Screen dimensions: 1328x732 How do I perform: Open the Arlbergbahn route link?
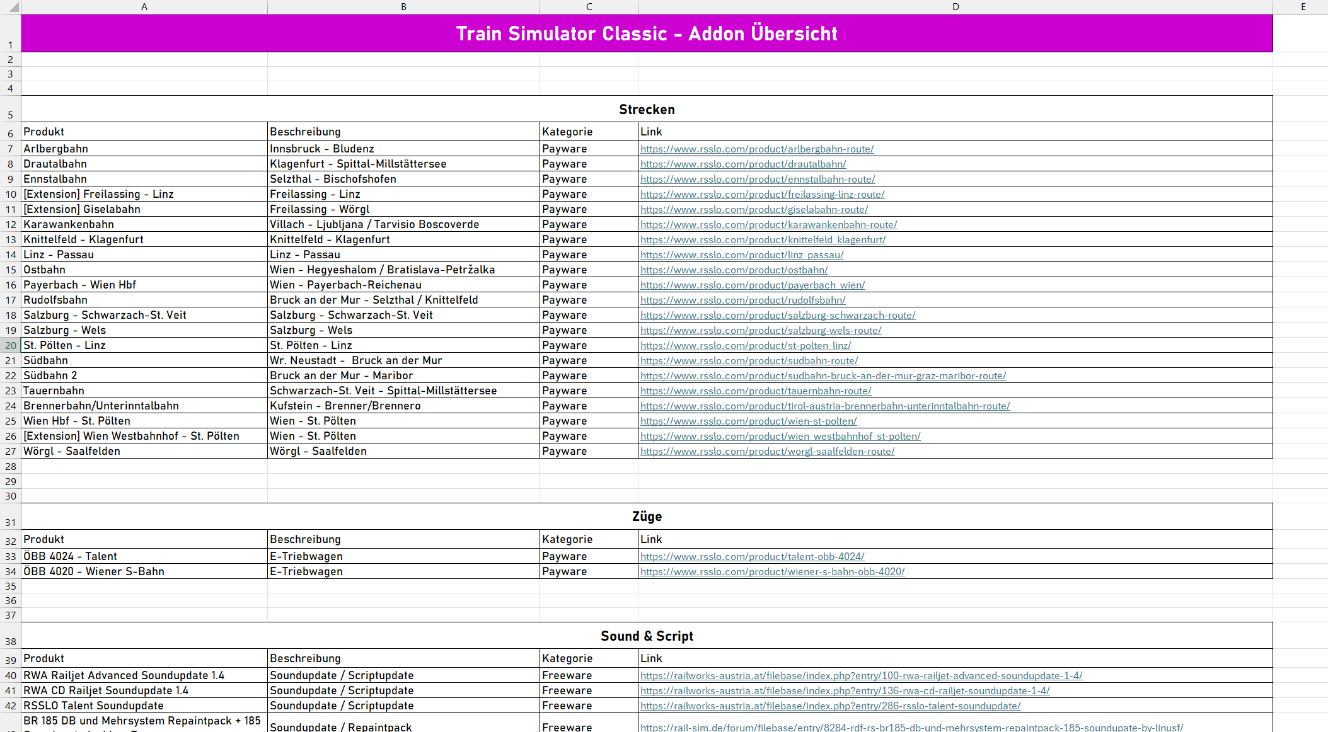click(x=757, y=149)
